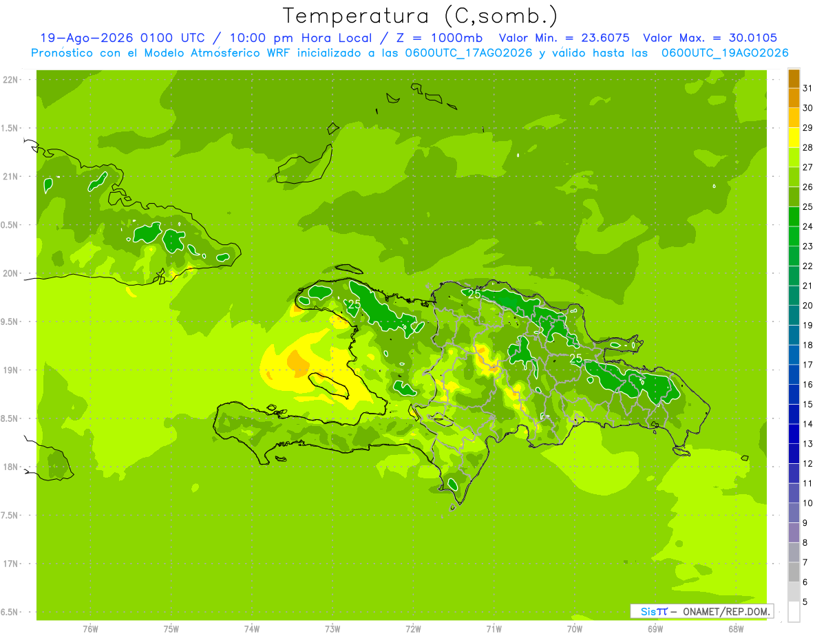Screen dimensions: 826x638
Task: Click the '13' label on the color scale
Action: click(x=808, y=444)
